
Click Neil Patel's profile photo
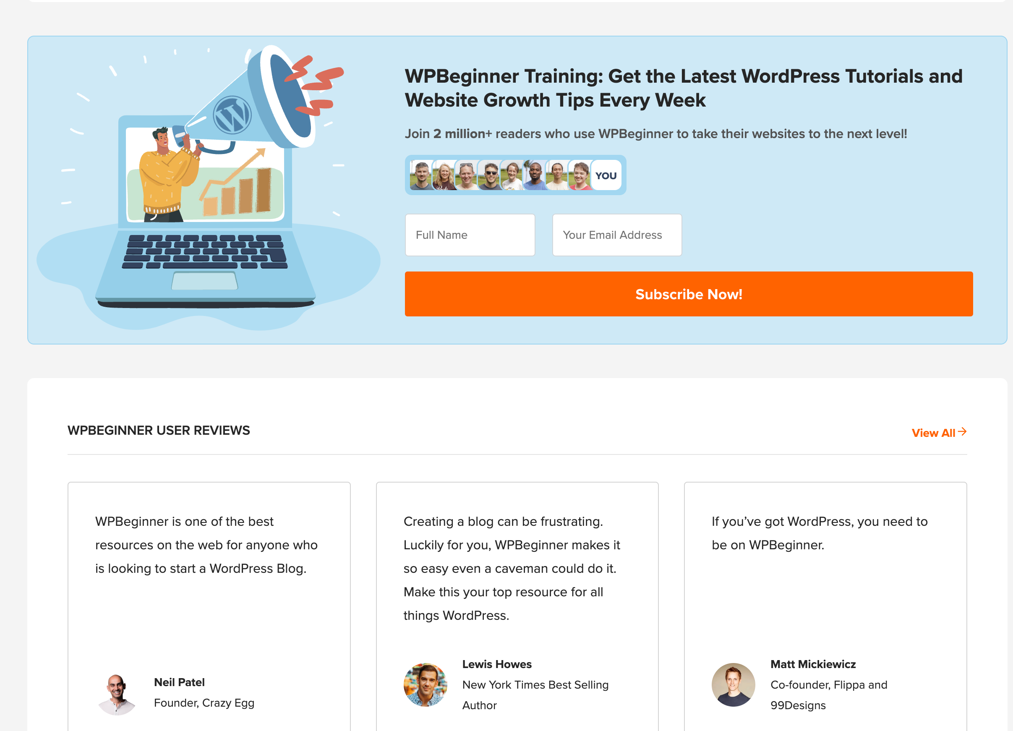[x=117, y=693]
